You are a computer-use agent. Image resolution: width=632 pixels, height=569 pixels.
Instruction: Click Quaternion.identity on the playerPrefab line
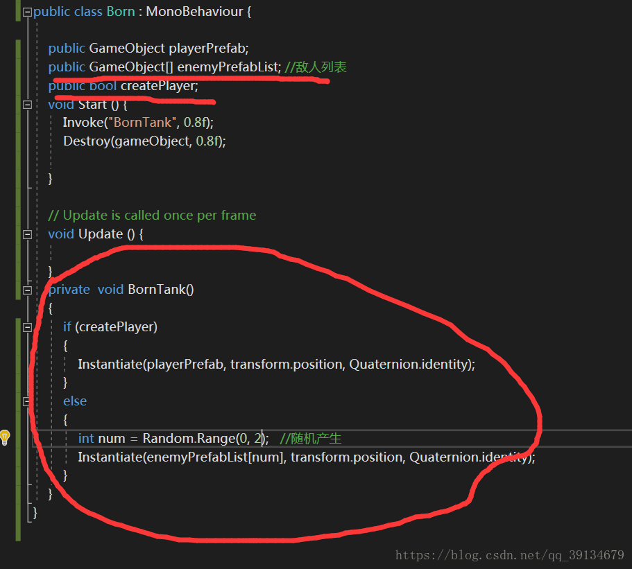coord(409,364)
